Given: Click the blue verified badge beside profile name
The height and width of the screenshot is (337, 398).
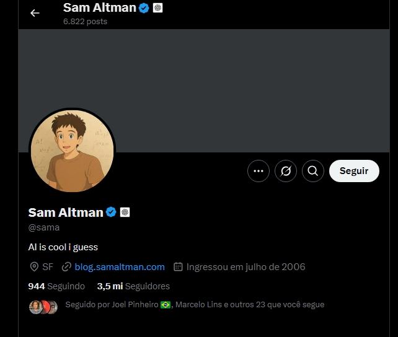Looking at the screenshot, I should coord(111,212).
